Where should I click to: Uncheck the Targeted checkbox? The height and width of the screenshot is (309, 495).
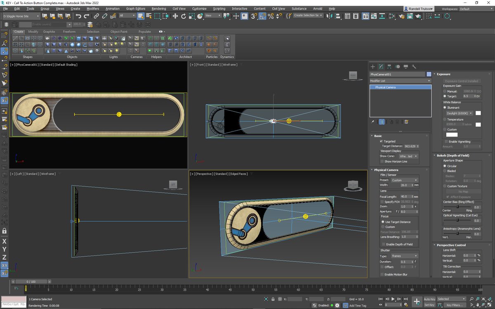click(382, 141)
